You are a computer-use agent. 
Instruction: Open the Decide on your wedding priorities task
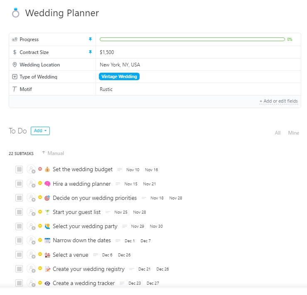click(x=95, y=198)
